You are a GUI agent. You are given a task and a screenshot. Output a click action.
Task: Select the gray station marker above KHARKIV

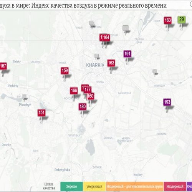[x=97, y=56]
